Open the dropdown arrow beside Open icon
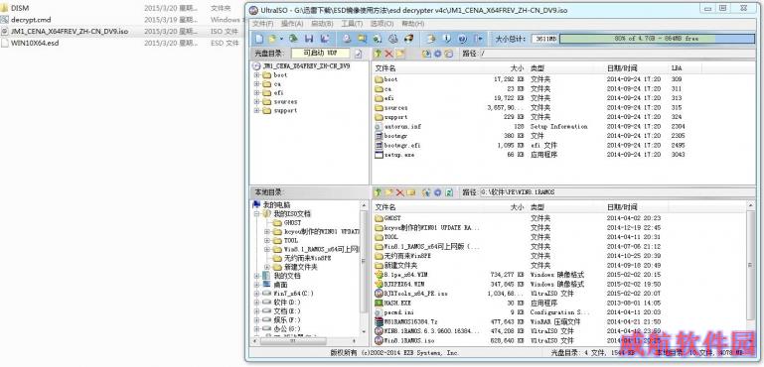Viewport: 764px width, 367px height. [281, 39]
